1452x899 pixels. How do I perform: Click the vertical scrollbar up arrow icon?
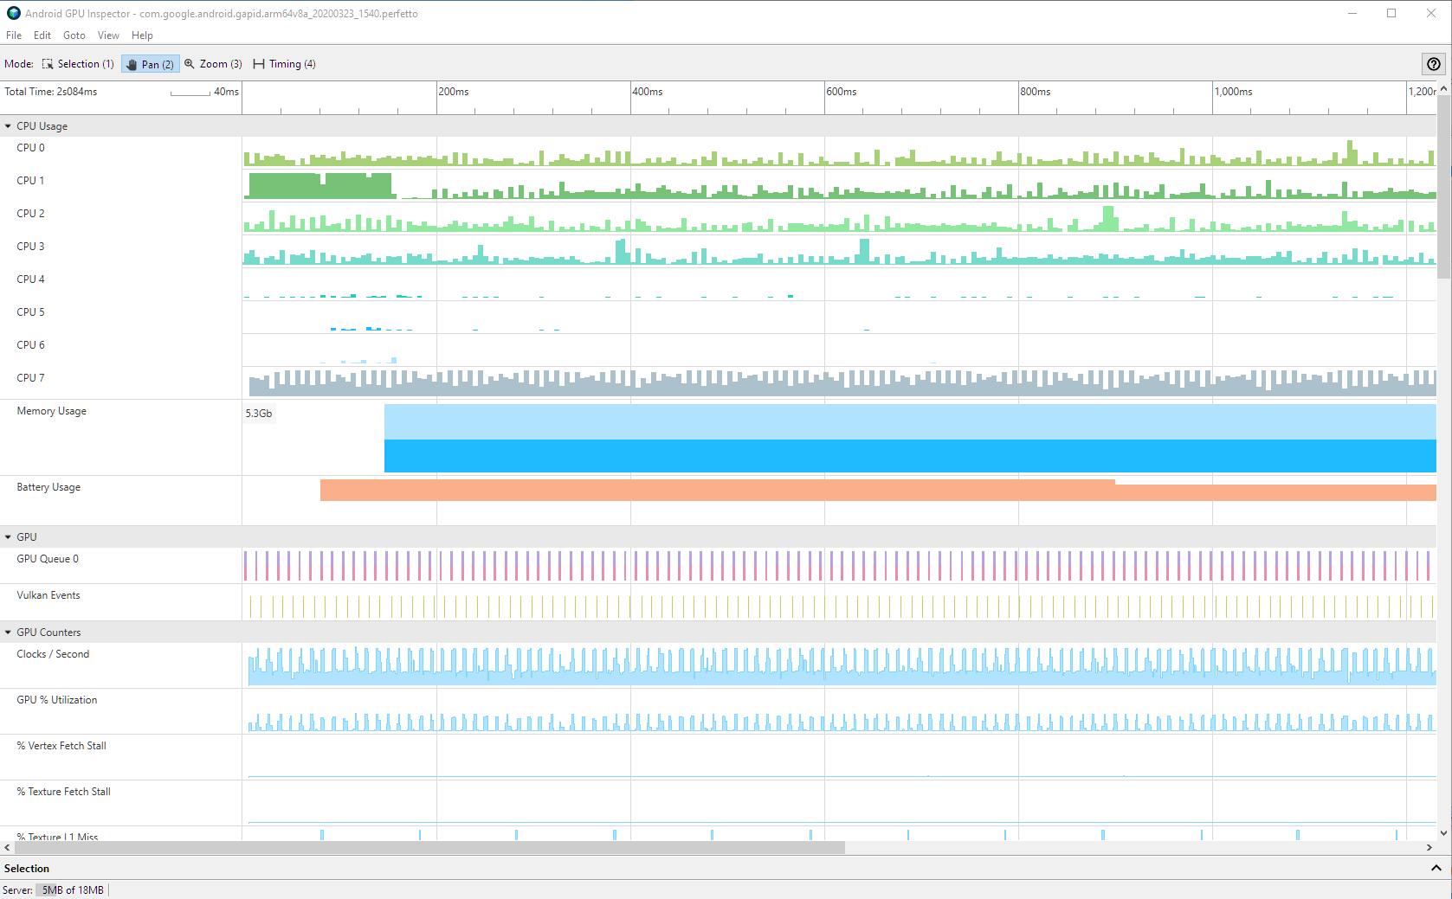(1444, 87)
